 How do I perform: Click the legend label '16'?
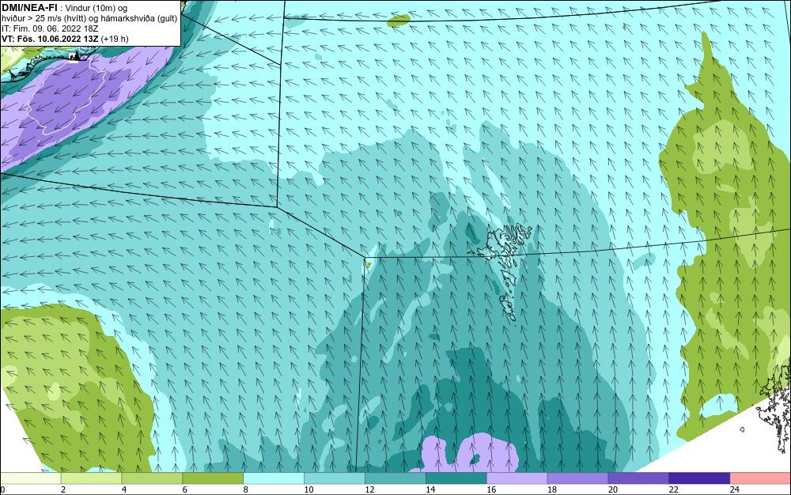click(x=491, y=489)
